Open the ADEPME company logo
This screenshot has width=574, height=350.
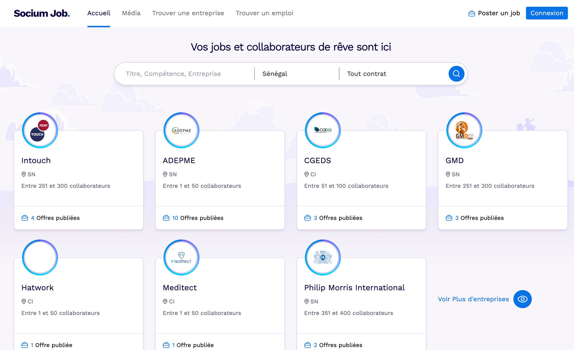[181, 130]
